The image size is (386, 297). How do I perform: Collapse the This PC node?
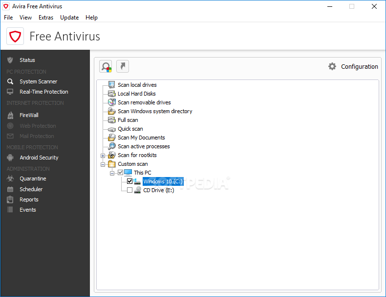coord(112,173)
